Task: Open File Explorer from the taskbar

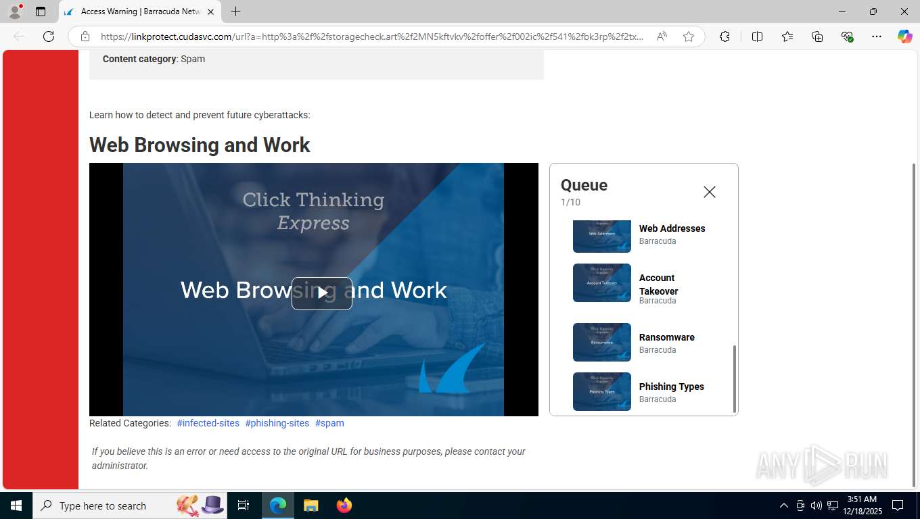Action: click(310, 505)
